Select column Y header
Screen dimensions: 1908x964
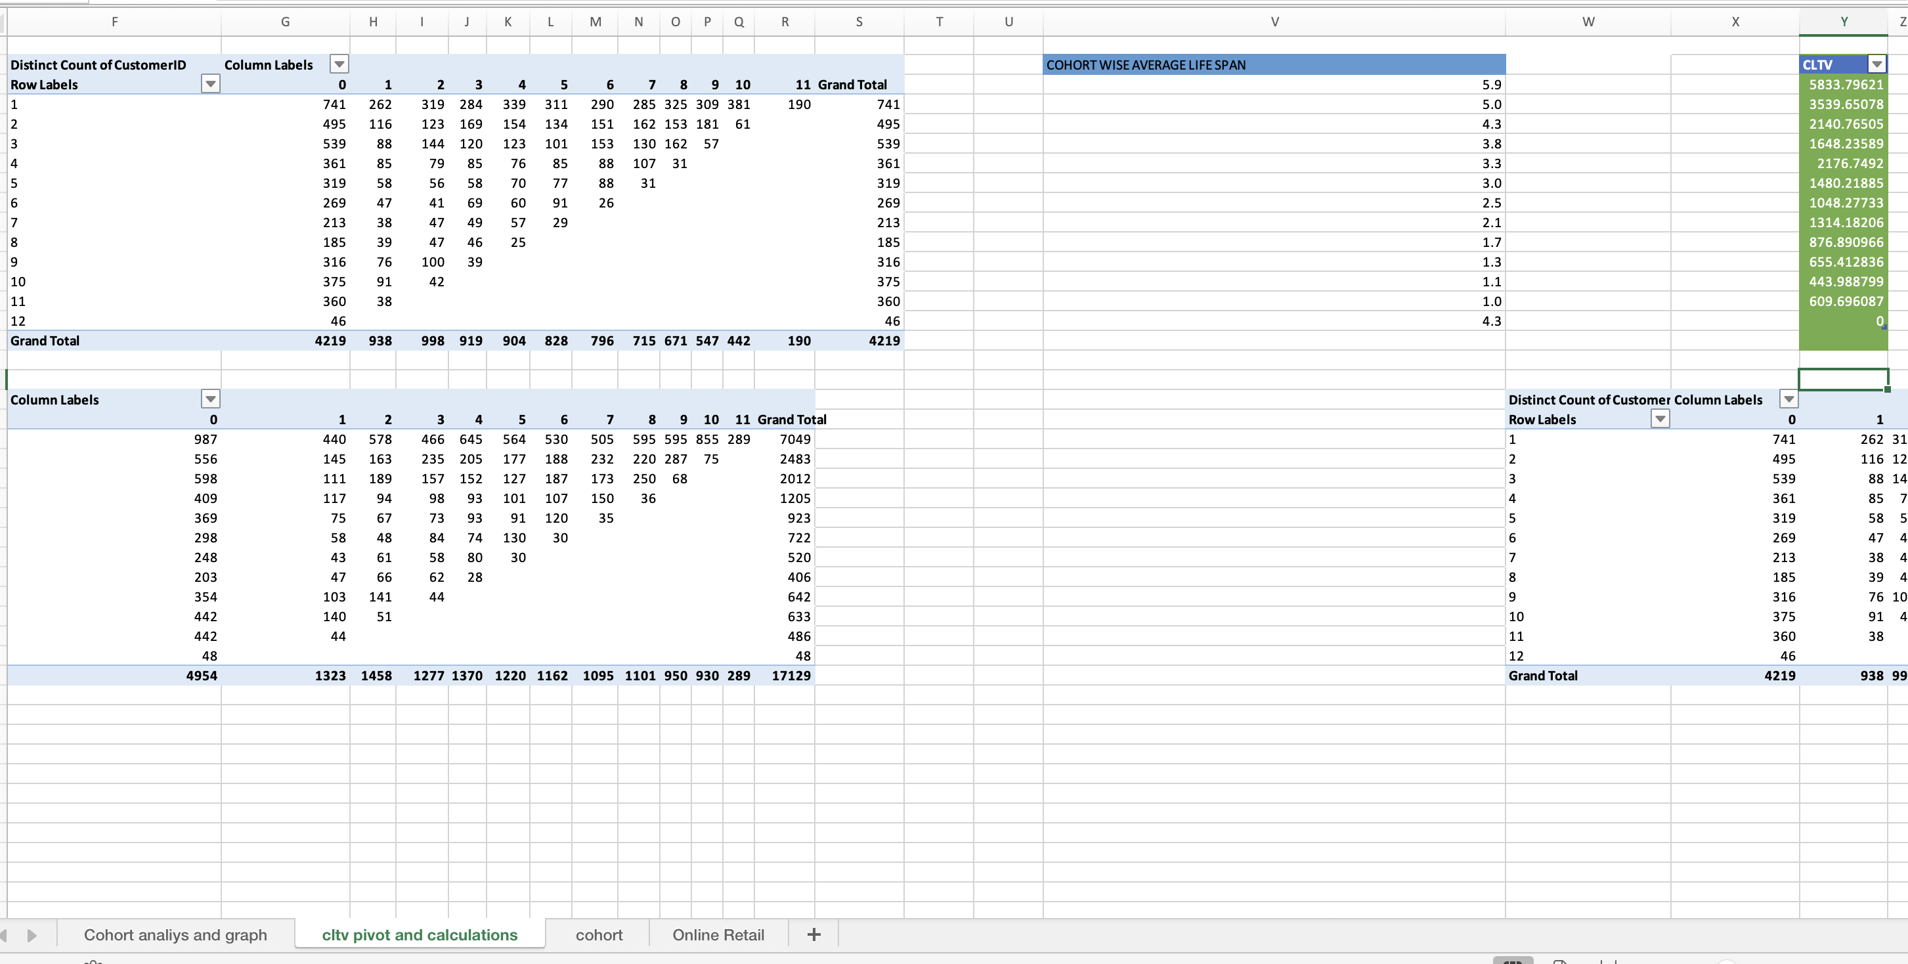pos(1844,22)
